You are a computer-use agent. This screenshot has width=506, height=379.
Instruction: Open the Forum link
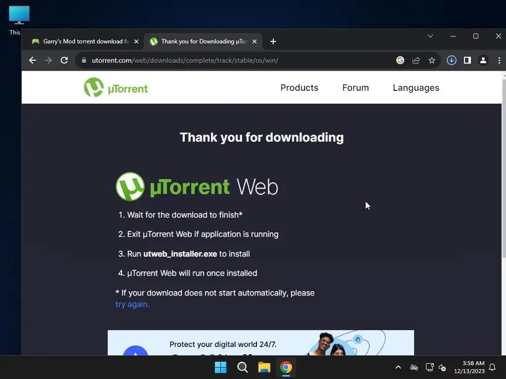pos(355,88)
